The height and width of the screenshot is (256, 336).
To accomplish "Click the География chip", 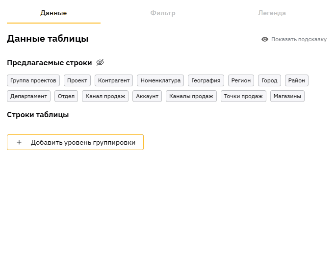I will click(206, 80).
